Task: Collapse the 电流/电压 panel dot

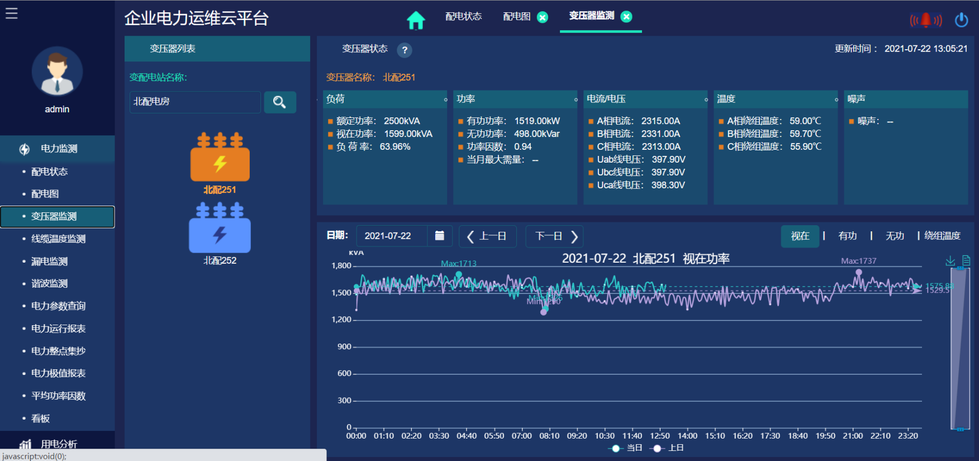Action: click(x=706, y=100)
